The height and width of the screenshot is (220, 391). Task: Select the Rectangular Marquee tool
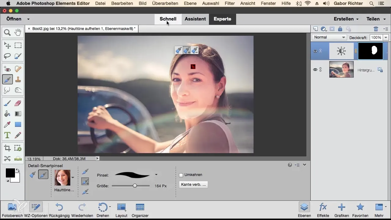pyautogui.click(x=18, y=46)
